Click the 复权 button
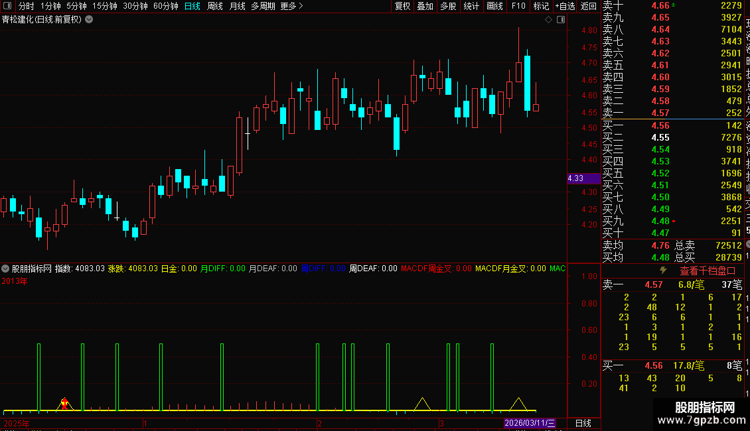The image size is (750, 431). [402, 6]
